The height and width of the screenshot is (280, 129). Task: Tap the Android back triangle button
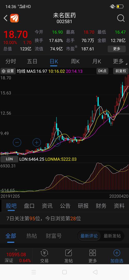tap(95, 272)
